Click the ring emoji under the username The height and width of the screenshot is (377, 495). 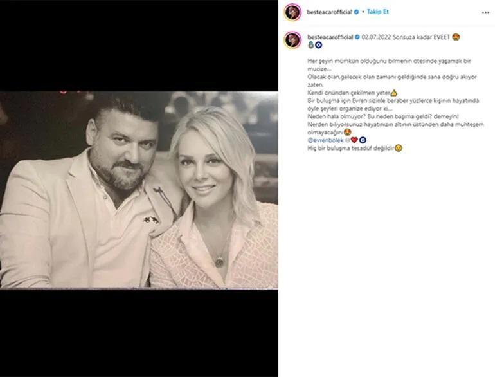click(x=310, y=46)
